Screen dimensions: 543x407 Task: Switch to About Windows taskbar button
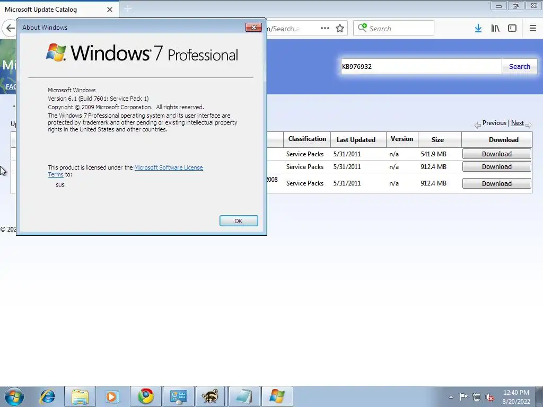277,396
